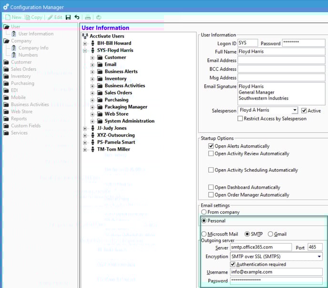Uncheck Open Alerts Automatically
Viewport: 328px width, 288px height.
[211, 146]
